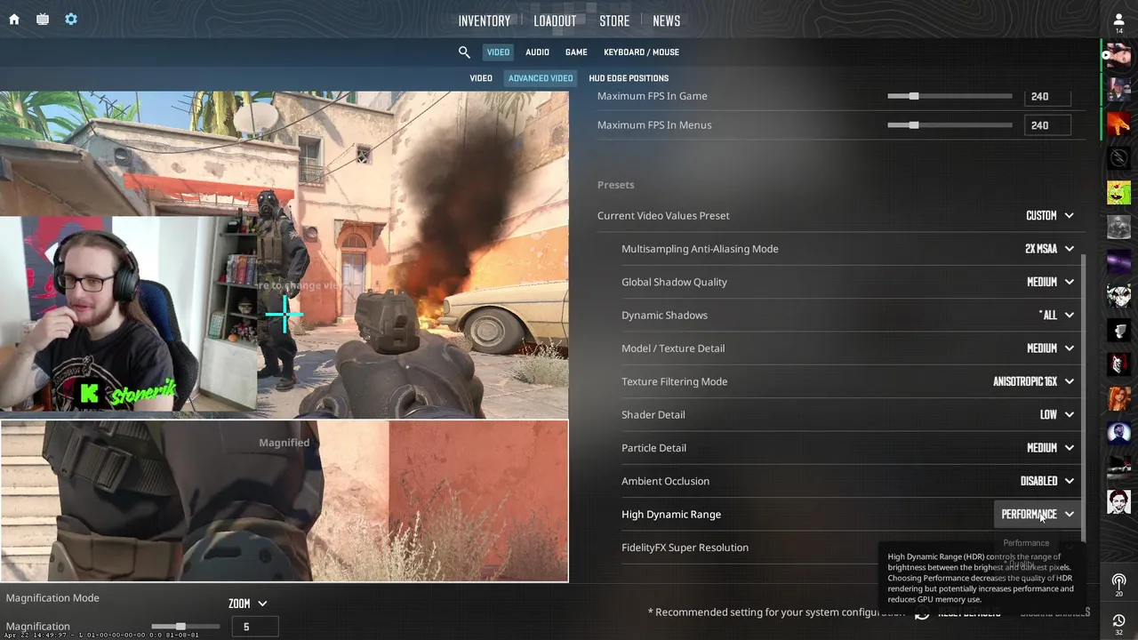Click the Texture Filtering Mode label
Image resolution: width=1138 pixels, height=640 pixels.
(674, 381)
